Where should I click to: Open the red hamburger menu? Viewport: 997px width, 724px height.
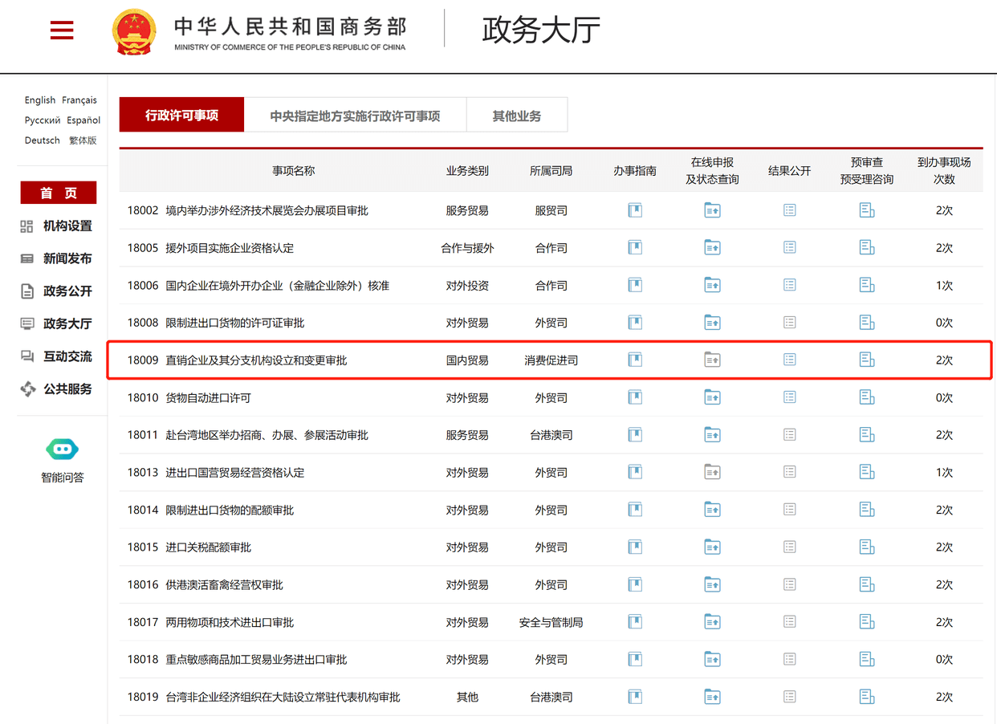point(62,31)
